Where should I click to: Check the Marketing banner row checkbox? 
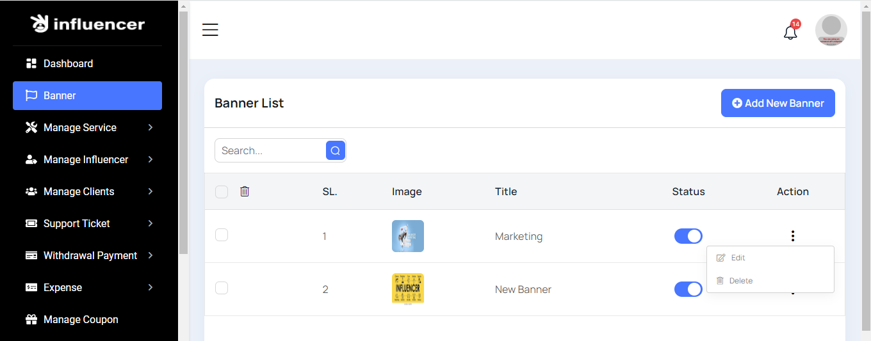point(222,235)
